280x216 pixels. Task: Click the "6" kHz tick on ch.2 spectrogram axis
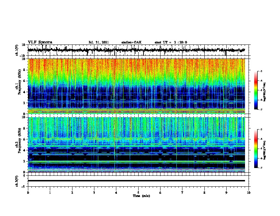24,139
